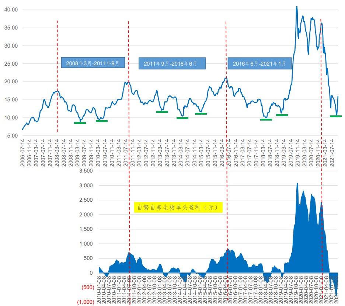Click the 1,500 axis value on lower chart
The image size is (345, 306).
pos(86,229)
